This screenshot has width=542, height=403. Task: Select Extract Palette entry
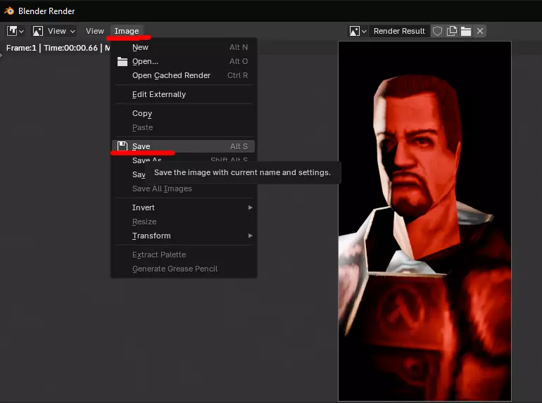184,255
